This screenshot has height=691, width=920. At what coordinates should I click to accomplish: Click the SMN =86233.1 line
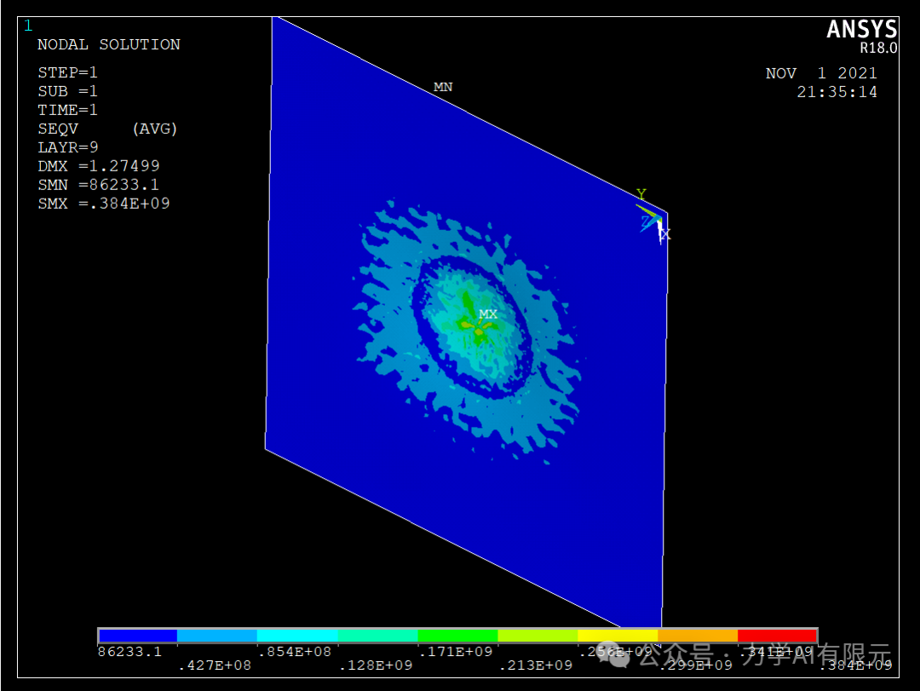click(99, 185)
